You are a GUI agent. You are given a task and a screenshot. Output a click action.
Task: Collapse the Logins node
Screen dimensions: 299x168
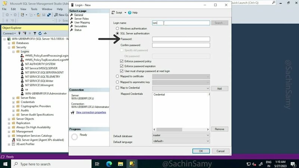[x=13, y=52]
